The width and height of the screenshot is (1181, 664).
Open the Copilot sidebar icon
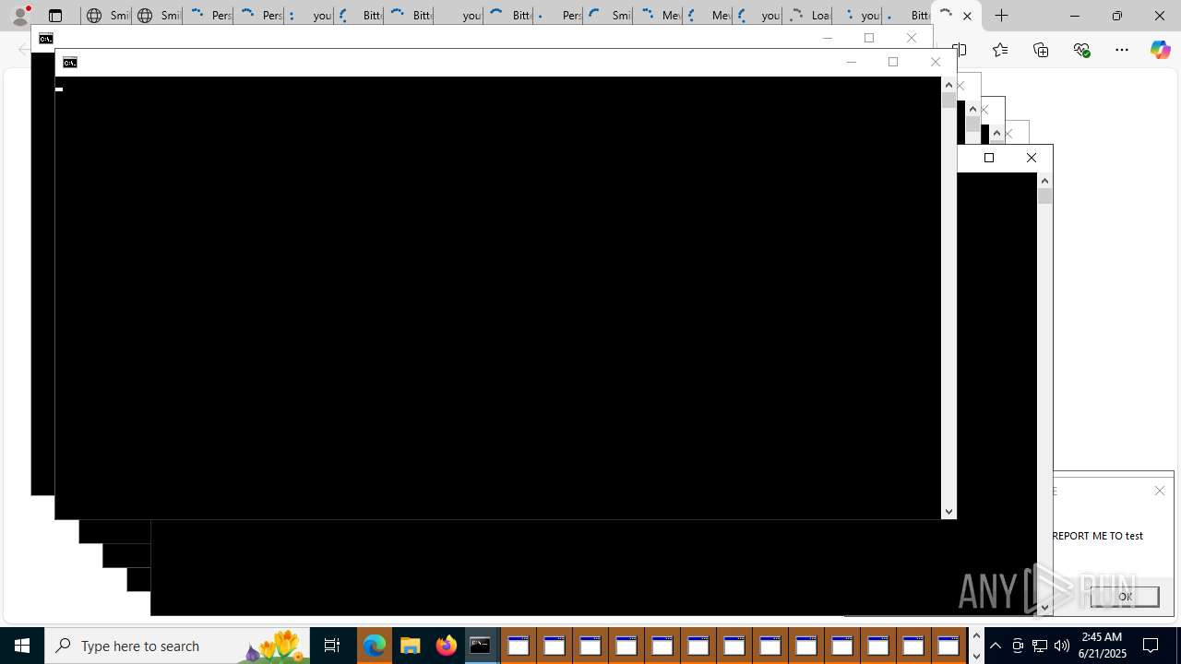tap(1160, 50)
